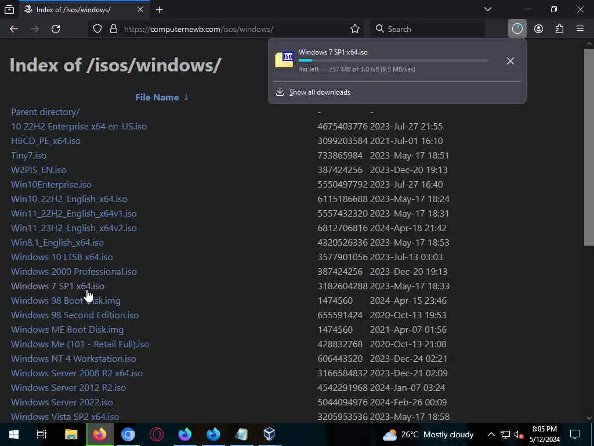Image resolution: width=594 pixels, height=446 pixels.
Task: Open the Firefox account icon
Action: tap(538, 29)
